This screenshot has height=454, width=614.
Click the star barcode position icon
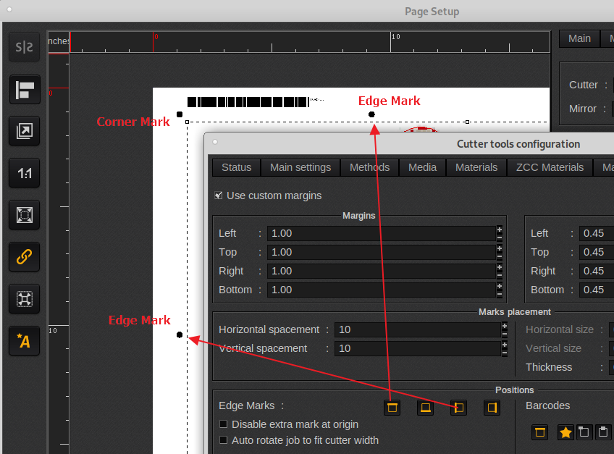(x=565, y=432)
